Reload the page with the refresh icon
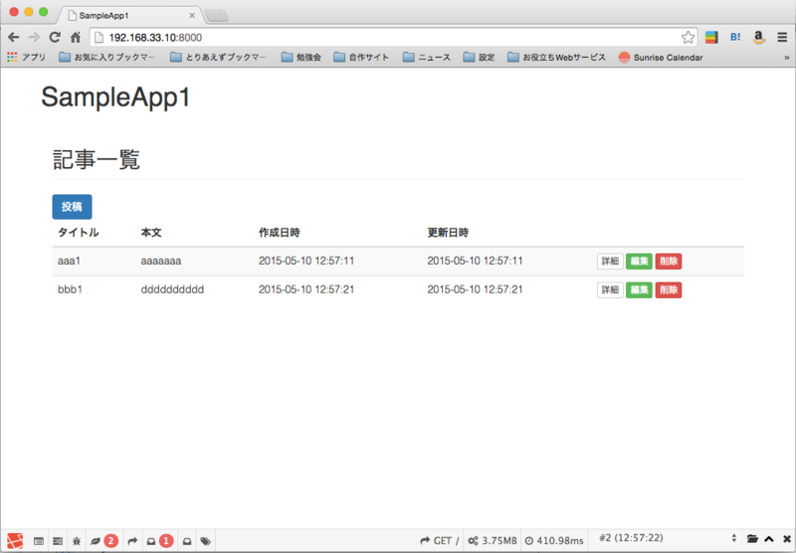Image resolution: width=796 pixels, height=553 pixels. pyautogui.click(x=55, y=37)
